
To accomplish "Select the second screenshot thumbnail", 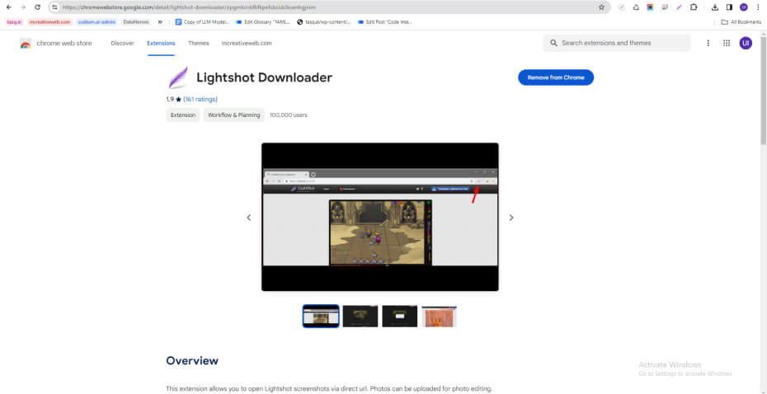I will [360, 316].
